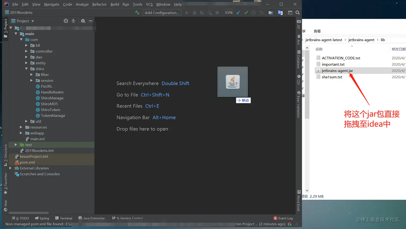
Task: Expand the bll package
Action: (x=26, y=46)
